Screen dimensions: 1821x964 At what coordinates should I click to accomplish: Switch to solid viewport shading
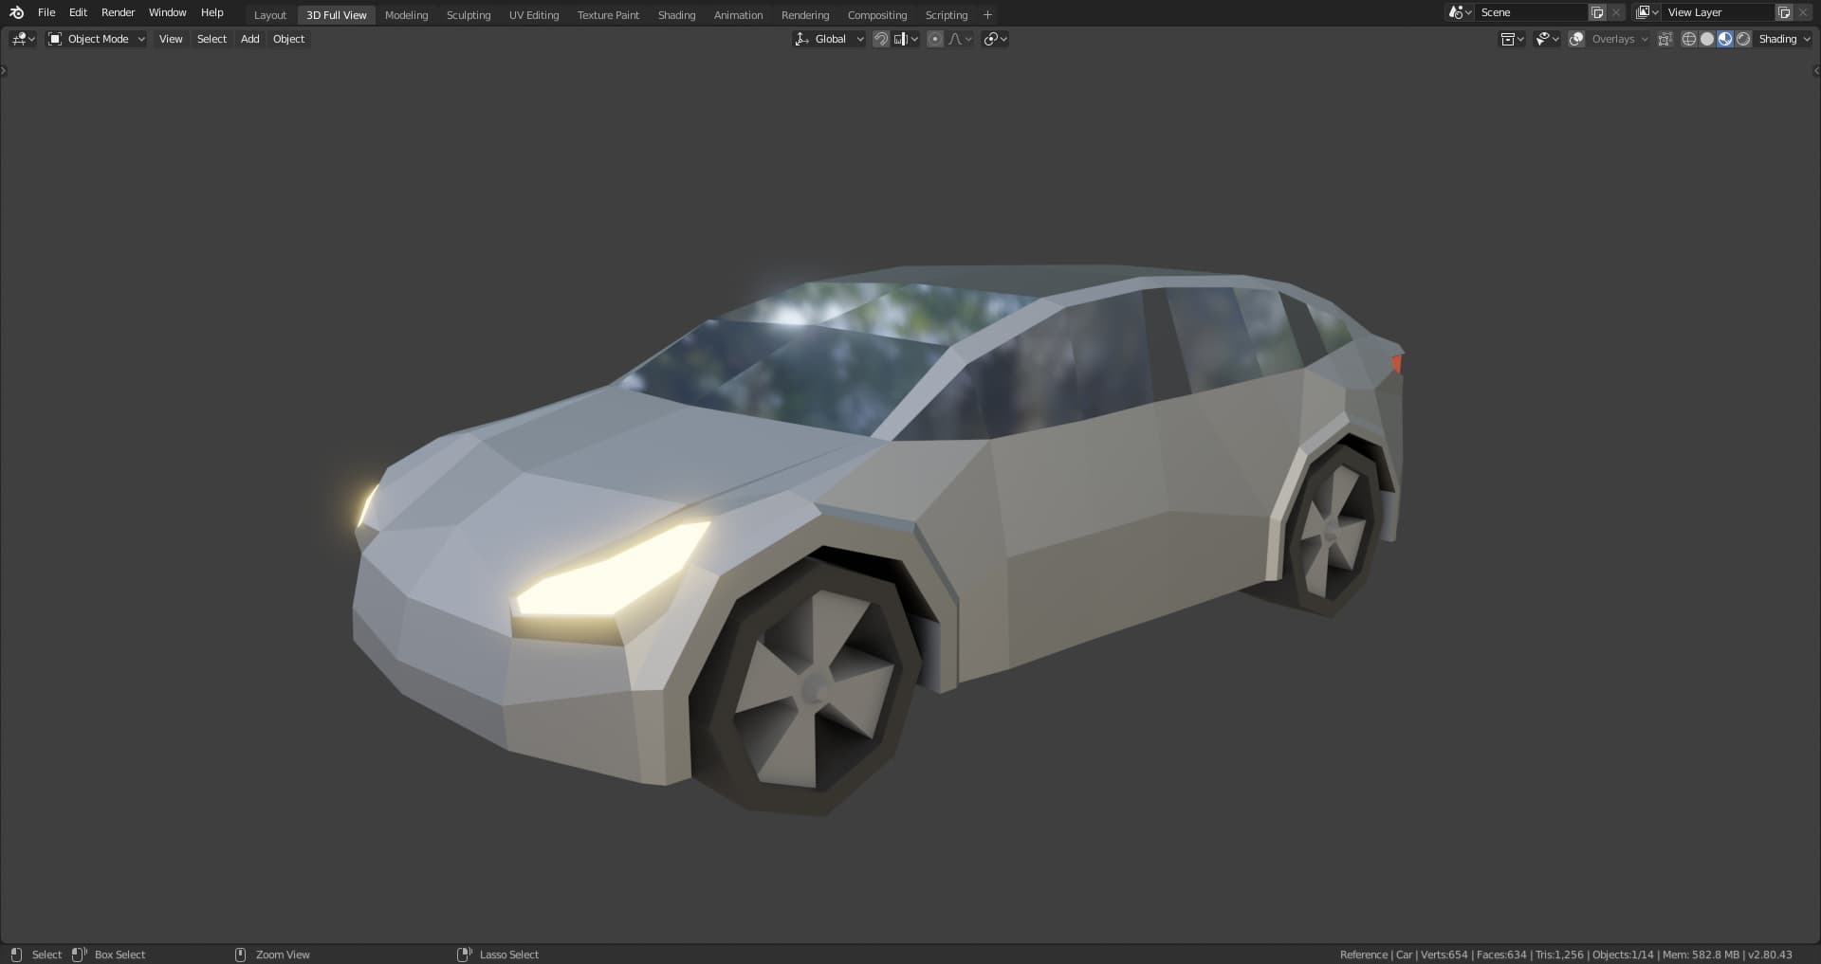point(1707,39)
